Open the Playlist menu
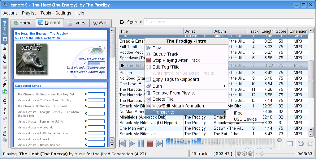This screenshot has width=316, height=159. [x=29, y=13]
